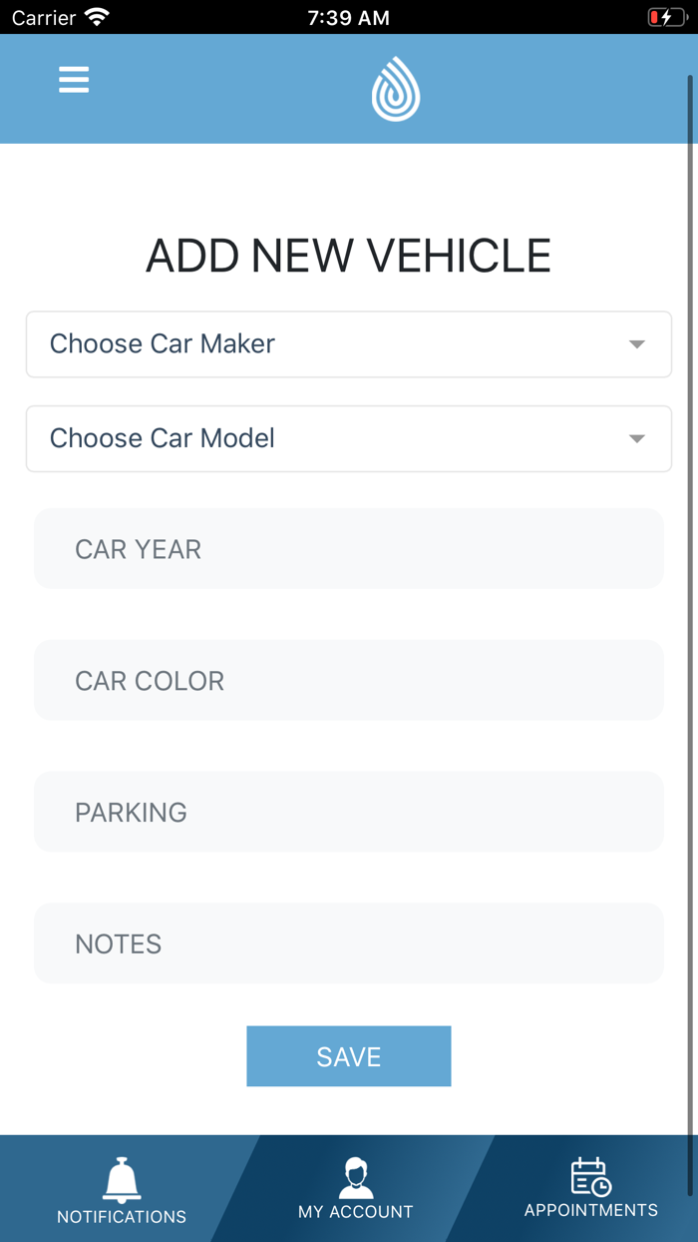Select the NOTES text field

[349, 943]
